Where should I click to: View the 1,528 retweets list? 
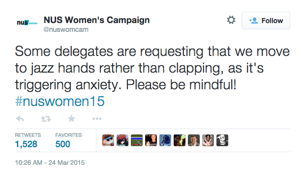[28, 140]
